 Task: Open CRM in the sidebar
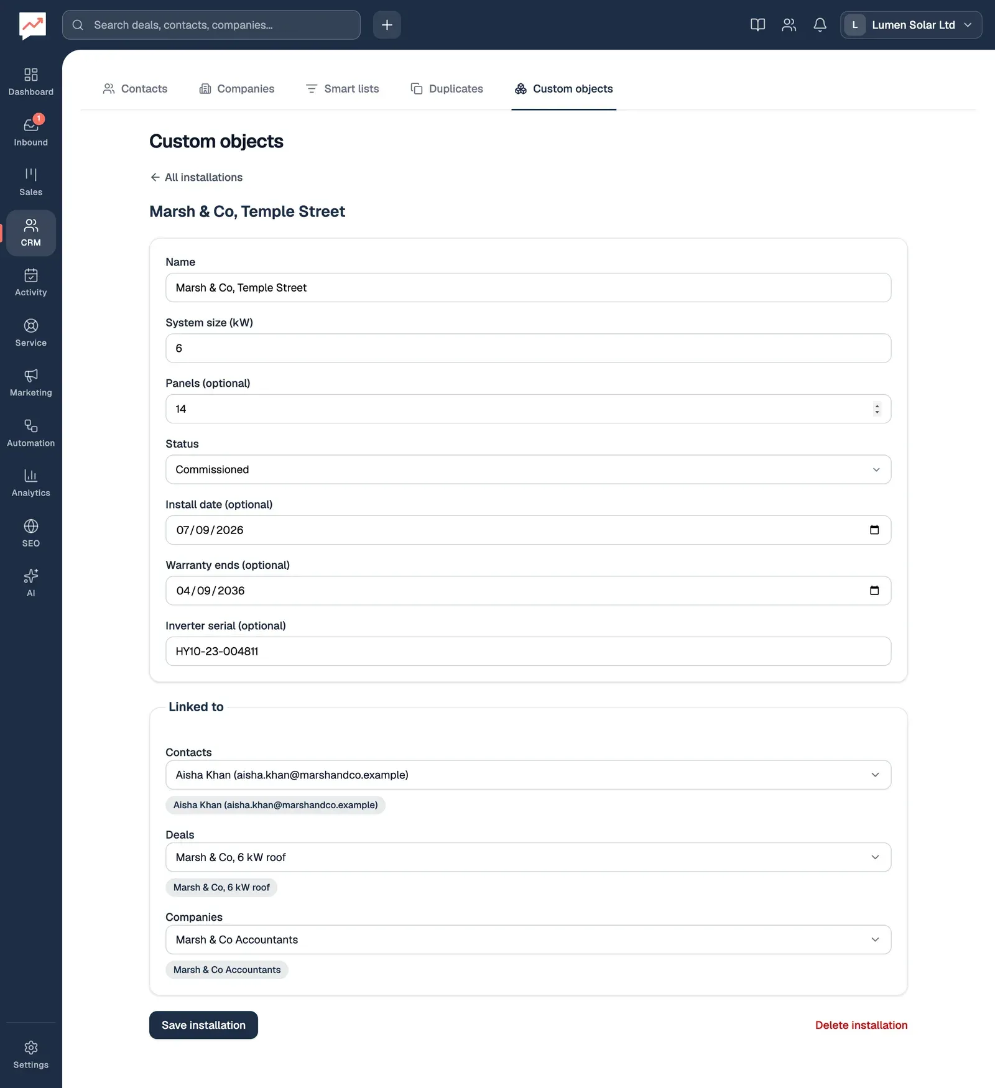point(30,233)
